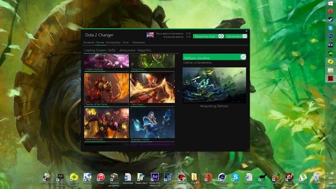Select the Announcers sub-tab
Viewport: 336px width, 189px height.
tap(127, 50)
